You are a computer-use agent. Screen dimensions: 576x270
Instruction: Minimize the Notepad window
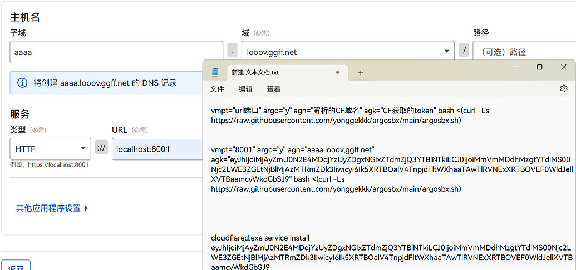[x=514, y=67]
